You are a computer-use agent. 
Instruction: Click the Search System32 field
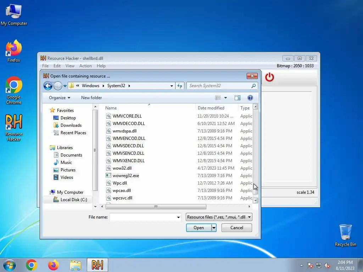(222, 86)
